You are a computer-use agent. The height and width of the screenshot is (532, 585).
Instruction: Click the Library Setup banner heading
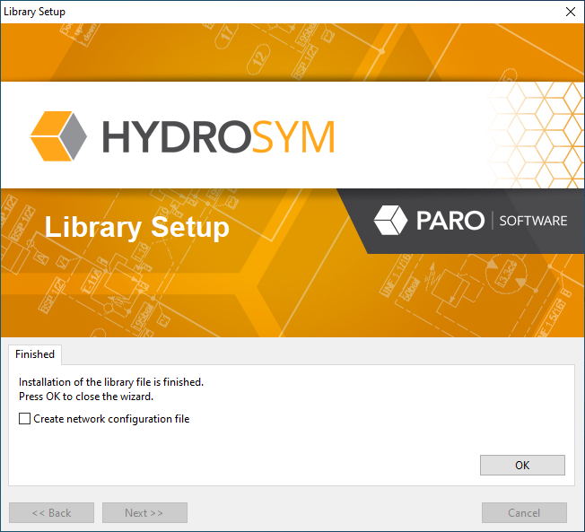[x=136, y=227]
